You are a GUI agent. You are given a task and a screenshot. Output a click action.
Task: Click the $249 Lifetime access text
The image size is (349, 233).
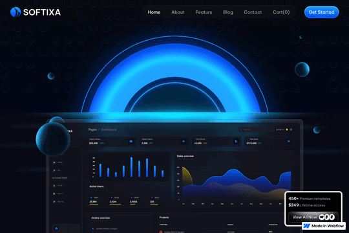[x=307, y=205]
